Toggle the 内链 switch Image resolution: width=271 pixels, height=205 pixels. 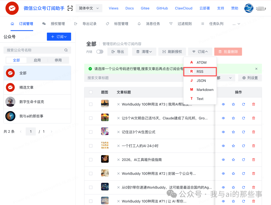[100, 52]
